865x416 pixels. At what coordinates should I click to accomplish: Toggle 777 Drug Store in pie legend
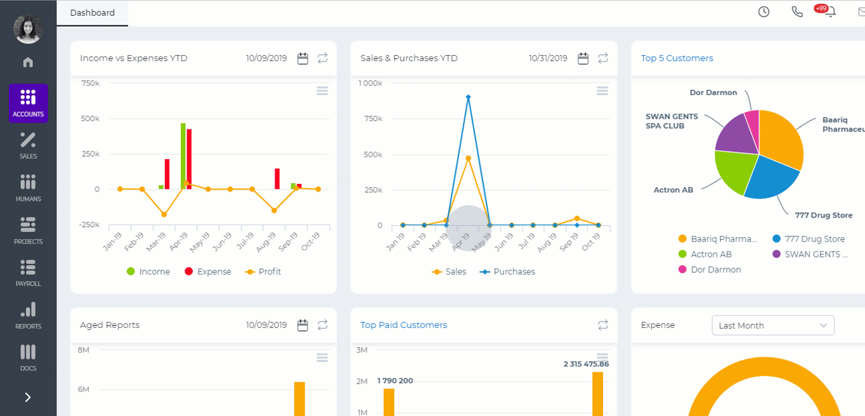click(x=809, y=239)
